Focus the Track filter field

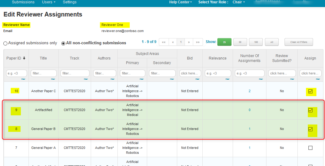[x=75, y=73]
